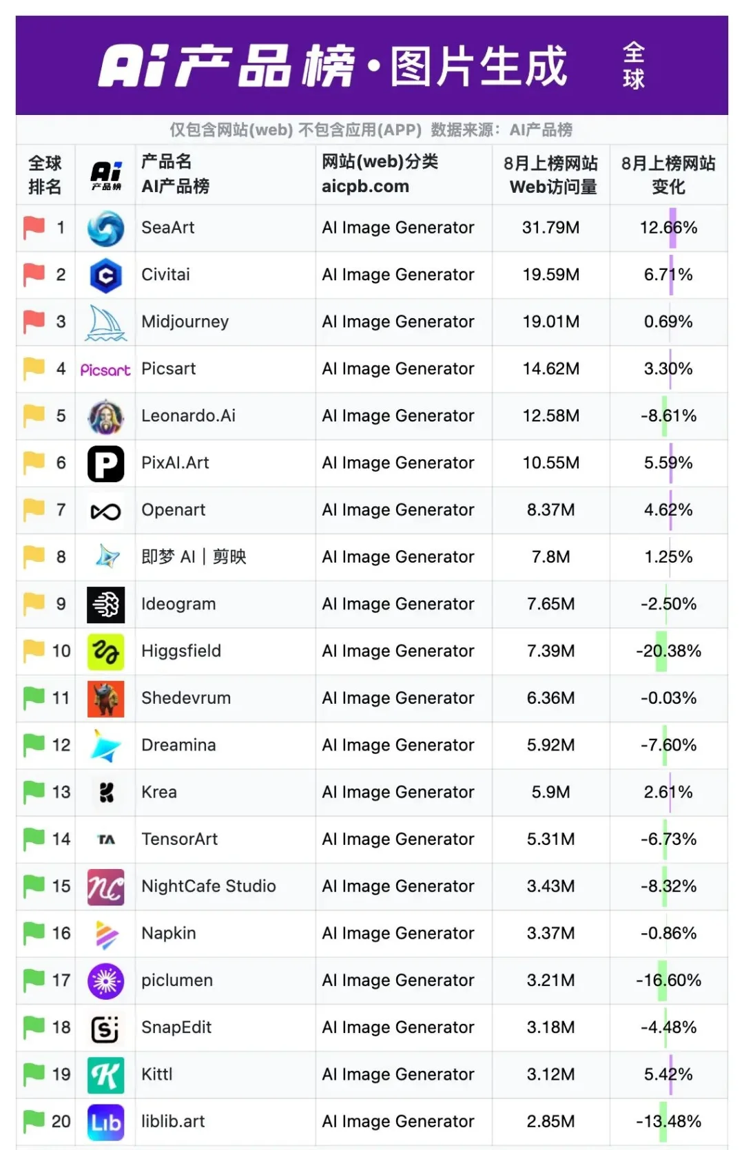Open the Leonardo.Ai product name
The image size is (744, 1150).
click(188, 416)
